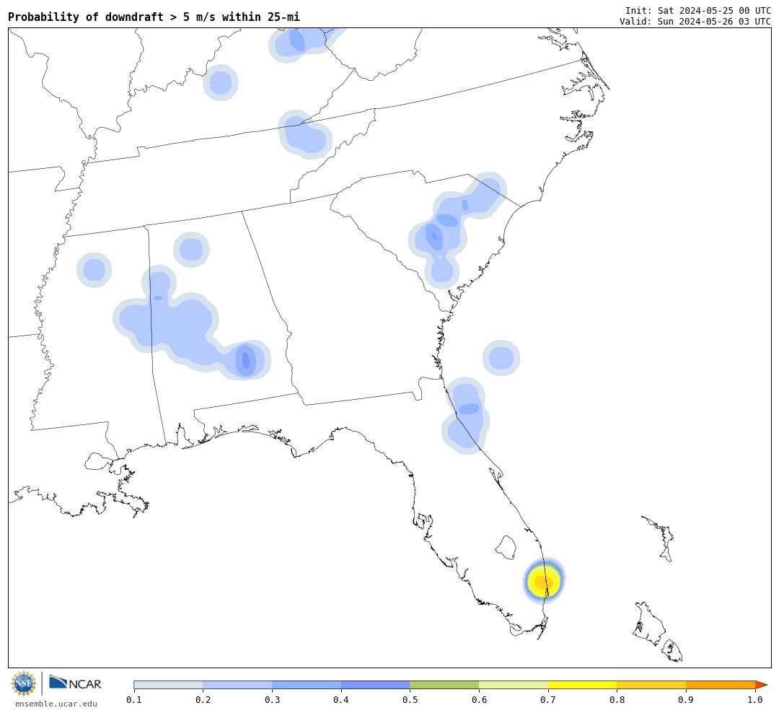Click the 0.4–0.5 periwinkle colorbar segment

(376, 685)
